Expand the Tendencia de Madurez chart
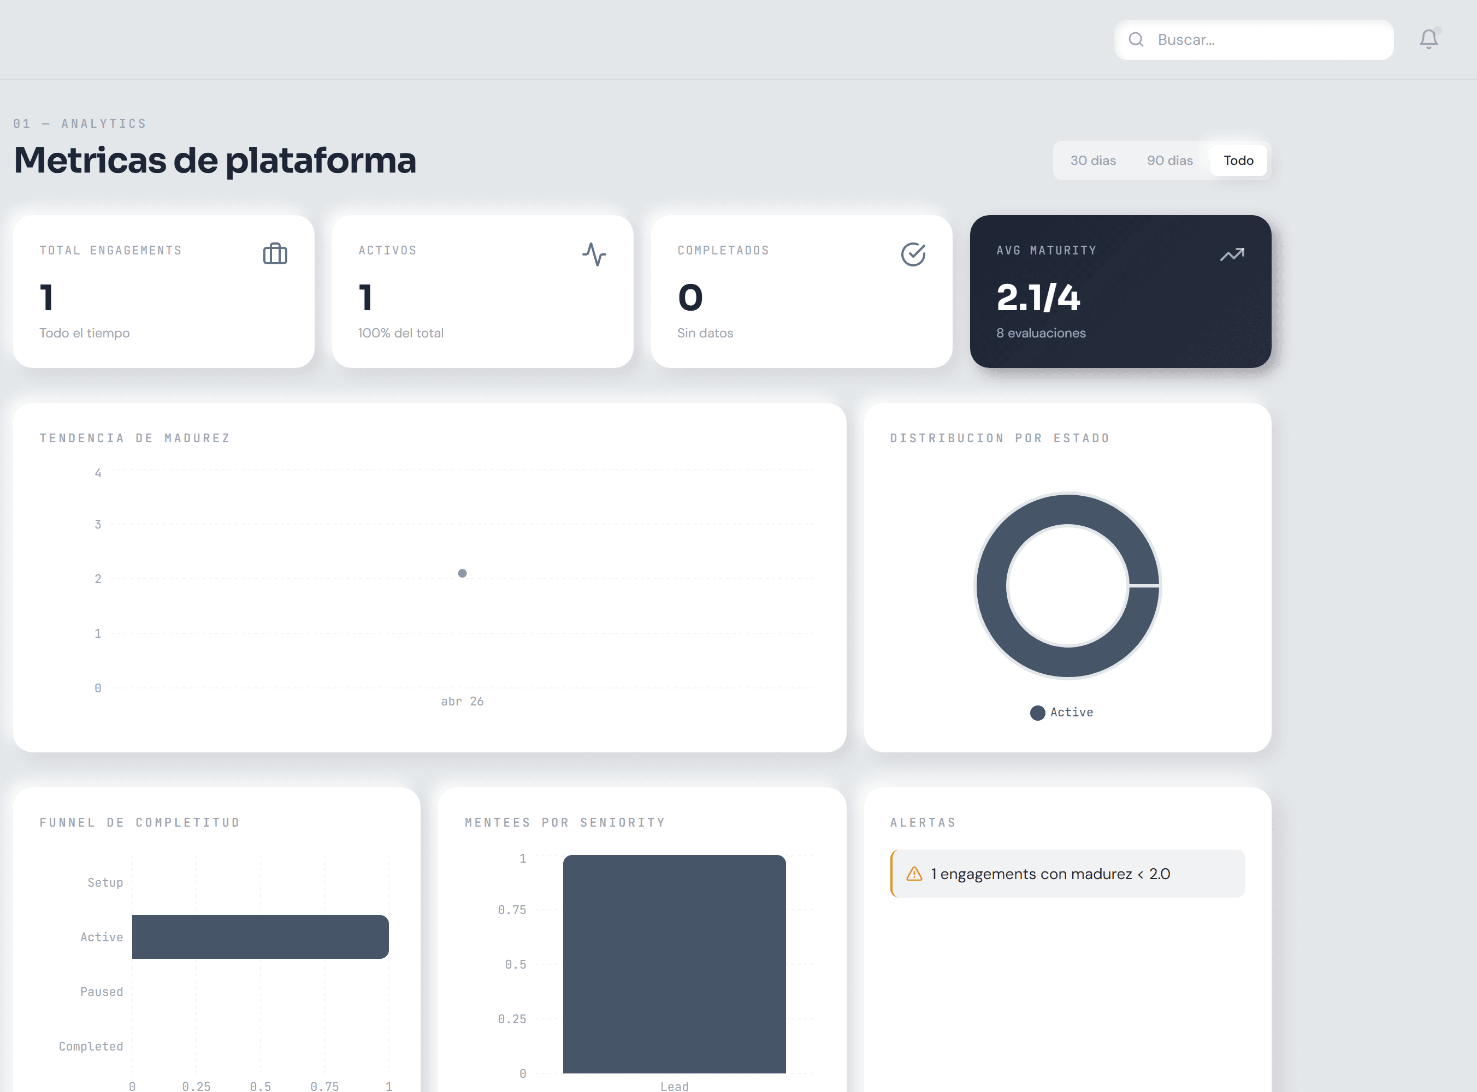The height and width of the screenshot is (1092, 1477). coord(134,437)
